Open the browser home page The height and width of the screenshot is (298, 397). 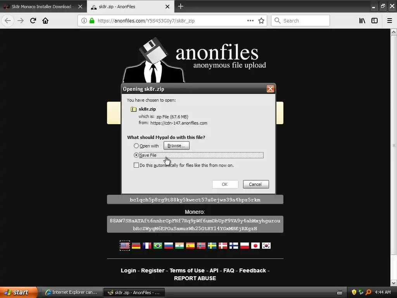45,21
